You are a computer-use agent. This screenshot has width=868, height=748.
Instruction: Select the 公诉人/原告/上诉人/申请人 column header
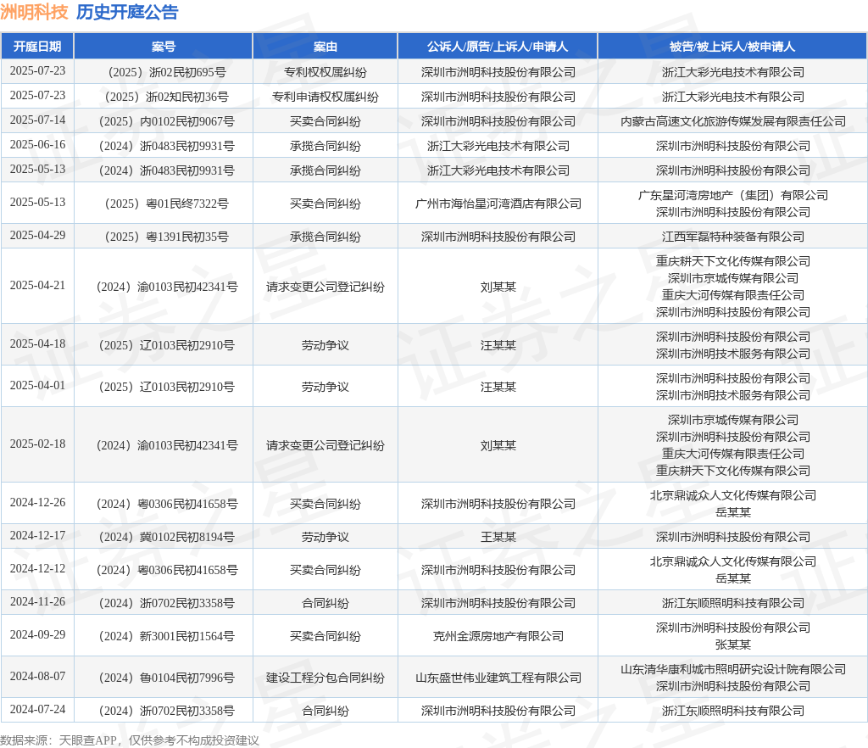coord(497,47)
